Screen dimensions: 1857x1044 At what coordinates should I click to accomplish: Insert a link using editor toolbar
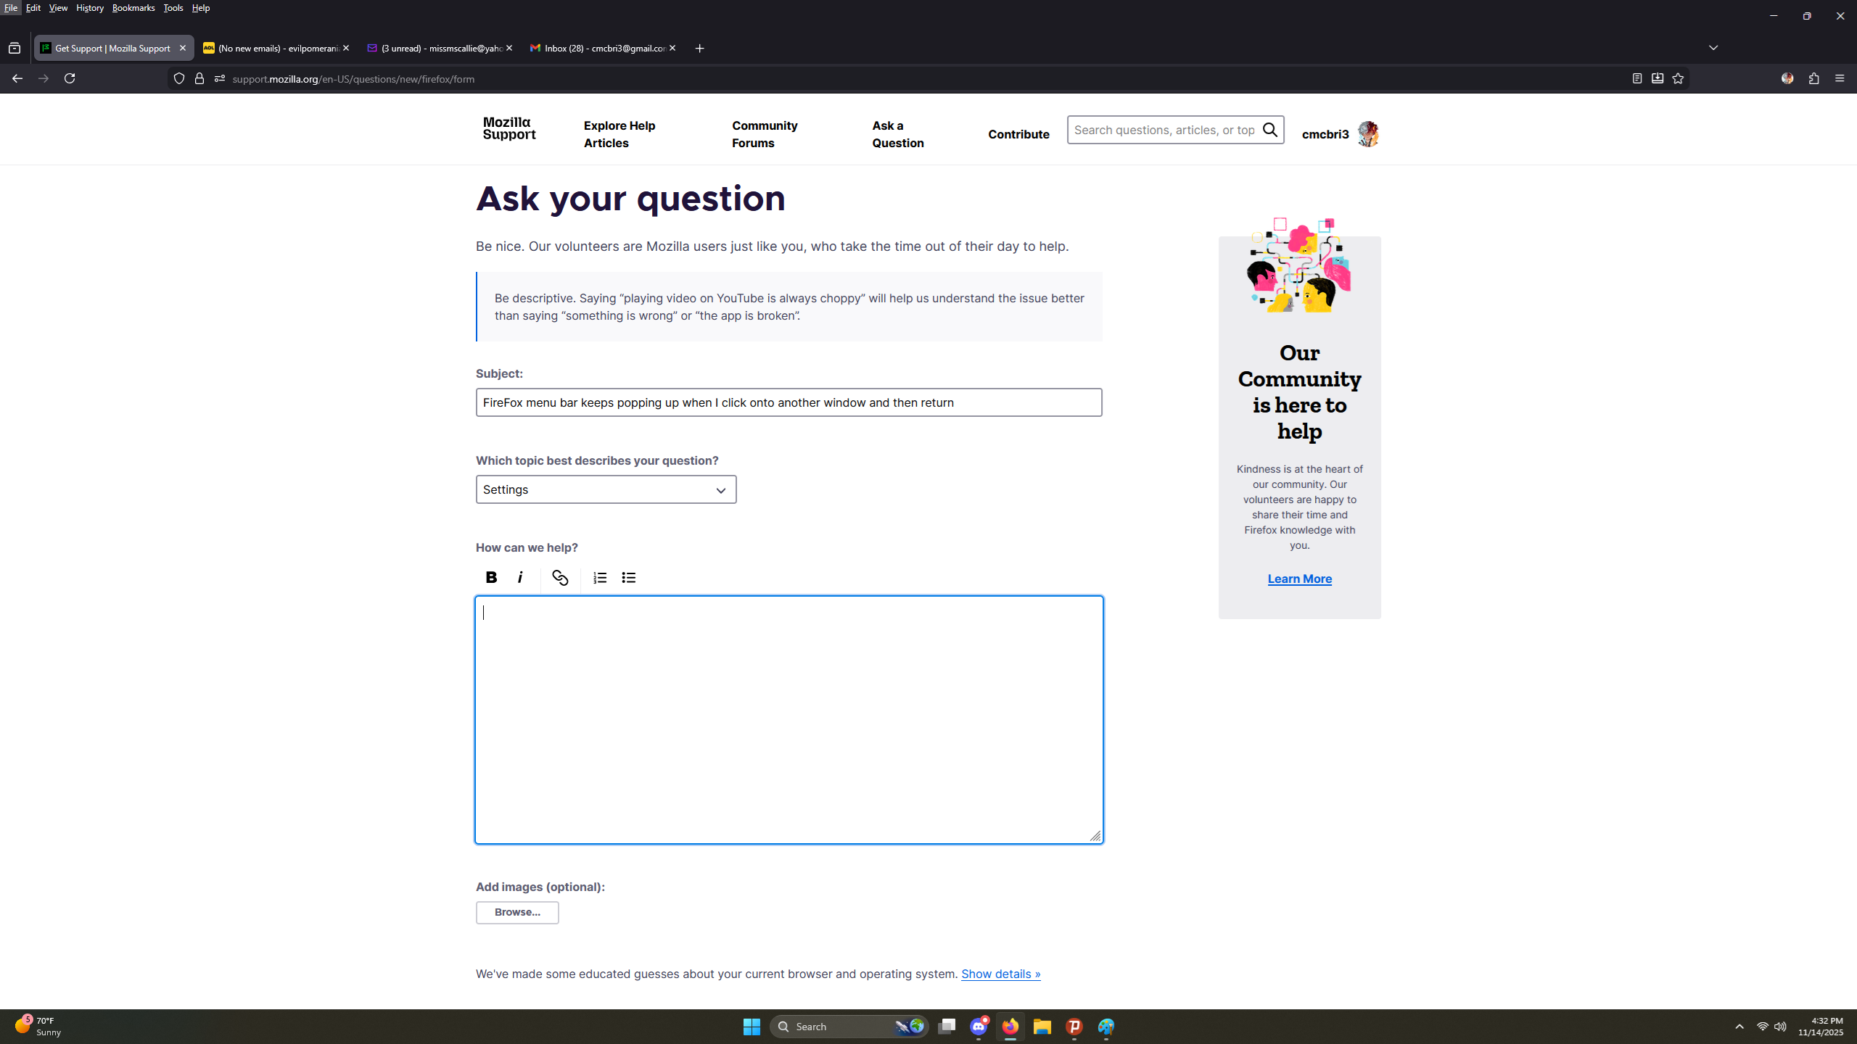point(559,577)
